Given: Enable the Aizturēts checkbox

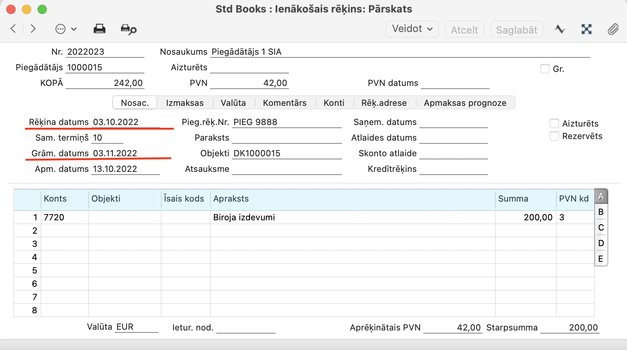Looking at the screenshot, I should (x=554, y=124).
